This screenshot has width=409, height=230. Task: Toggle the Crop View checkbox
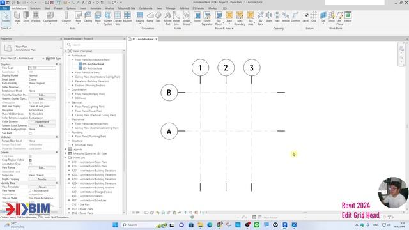pos(30,156)
